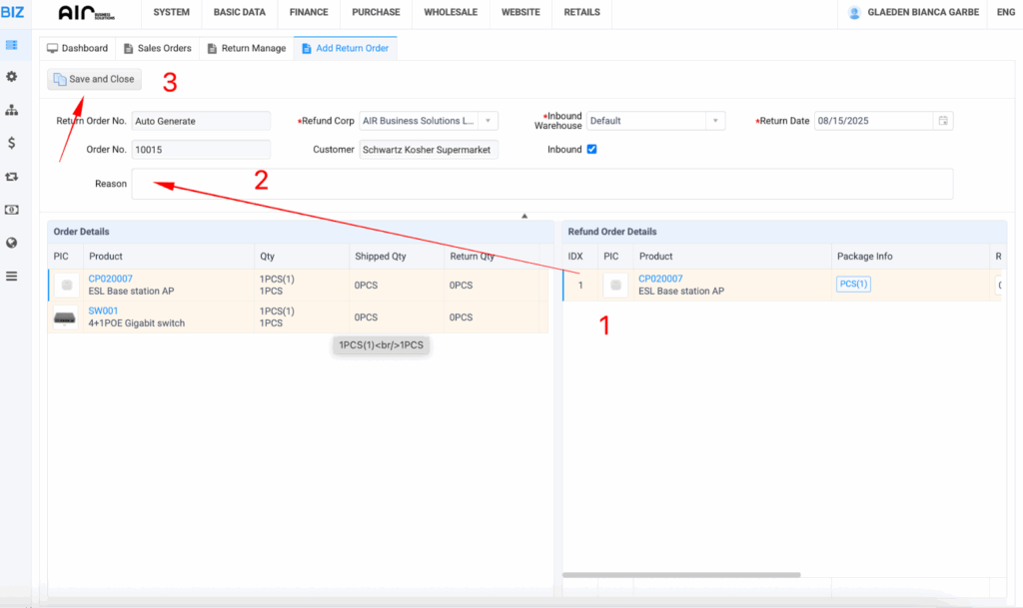Open the hamburger menu icon in sidebar

12,276
